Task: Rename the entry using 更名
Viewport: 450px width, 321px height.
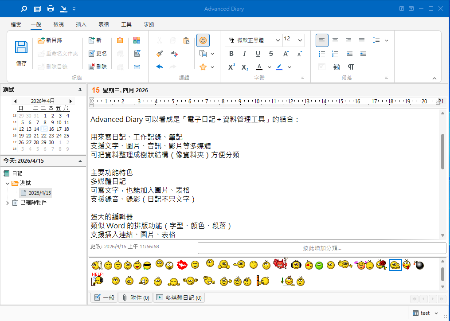Action: 98,53
